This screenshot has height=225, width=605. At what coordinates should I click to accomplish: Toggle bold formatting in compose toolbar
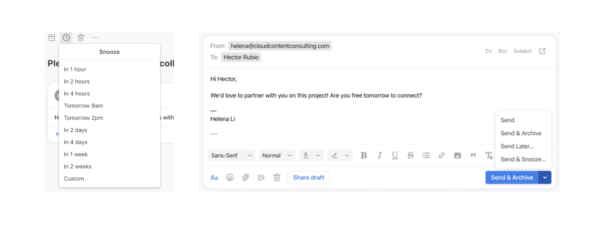click(x=364, y=155)
